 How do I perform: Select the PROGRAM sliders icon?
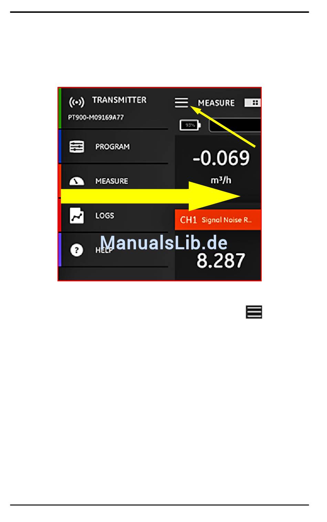(76, 147)
